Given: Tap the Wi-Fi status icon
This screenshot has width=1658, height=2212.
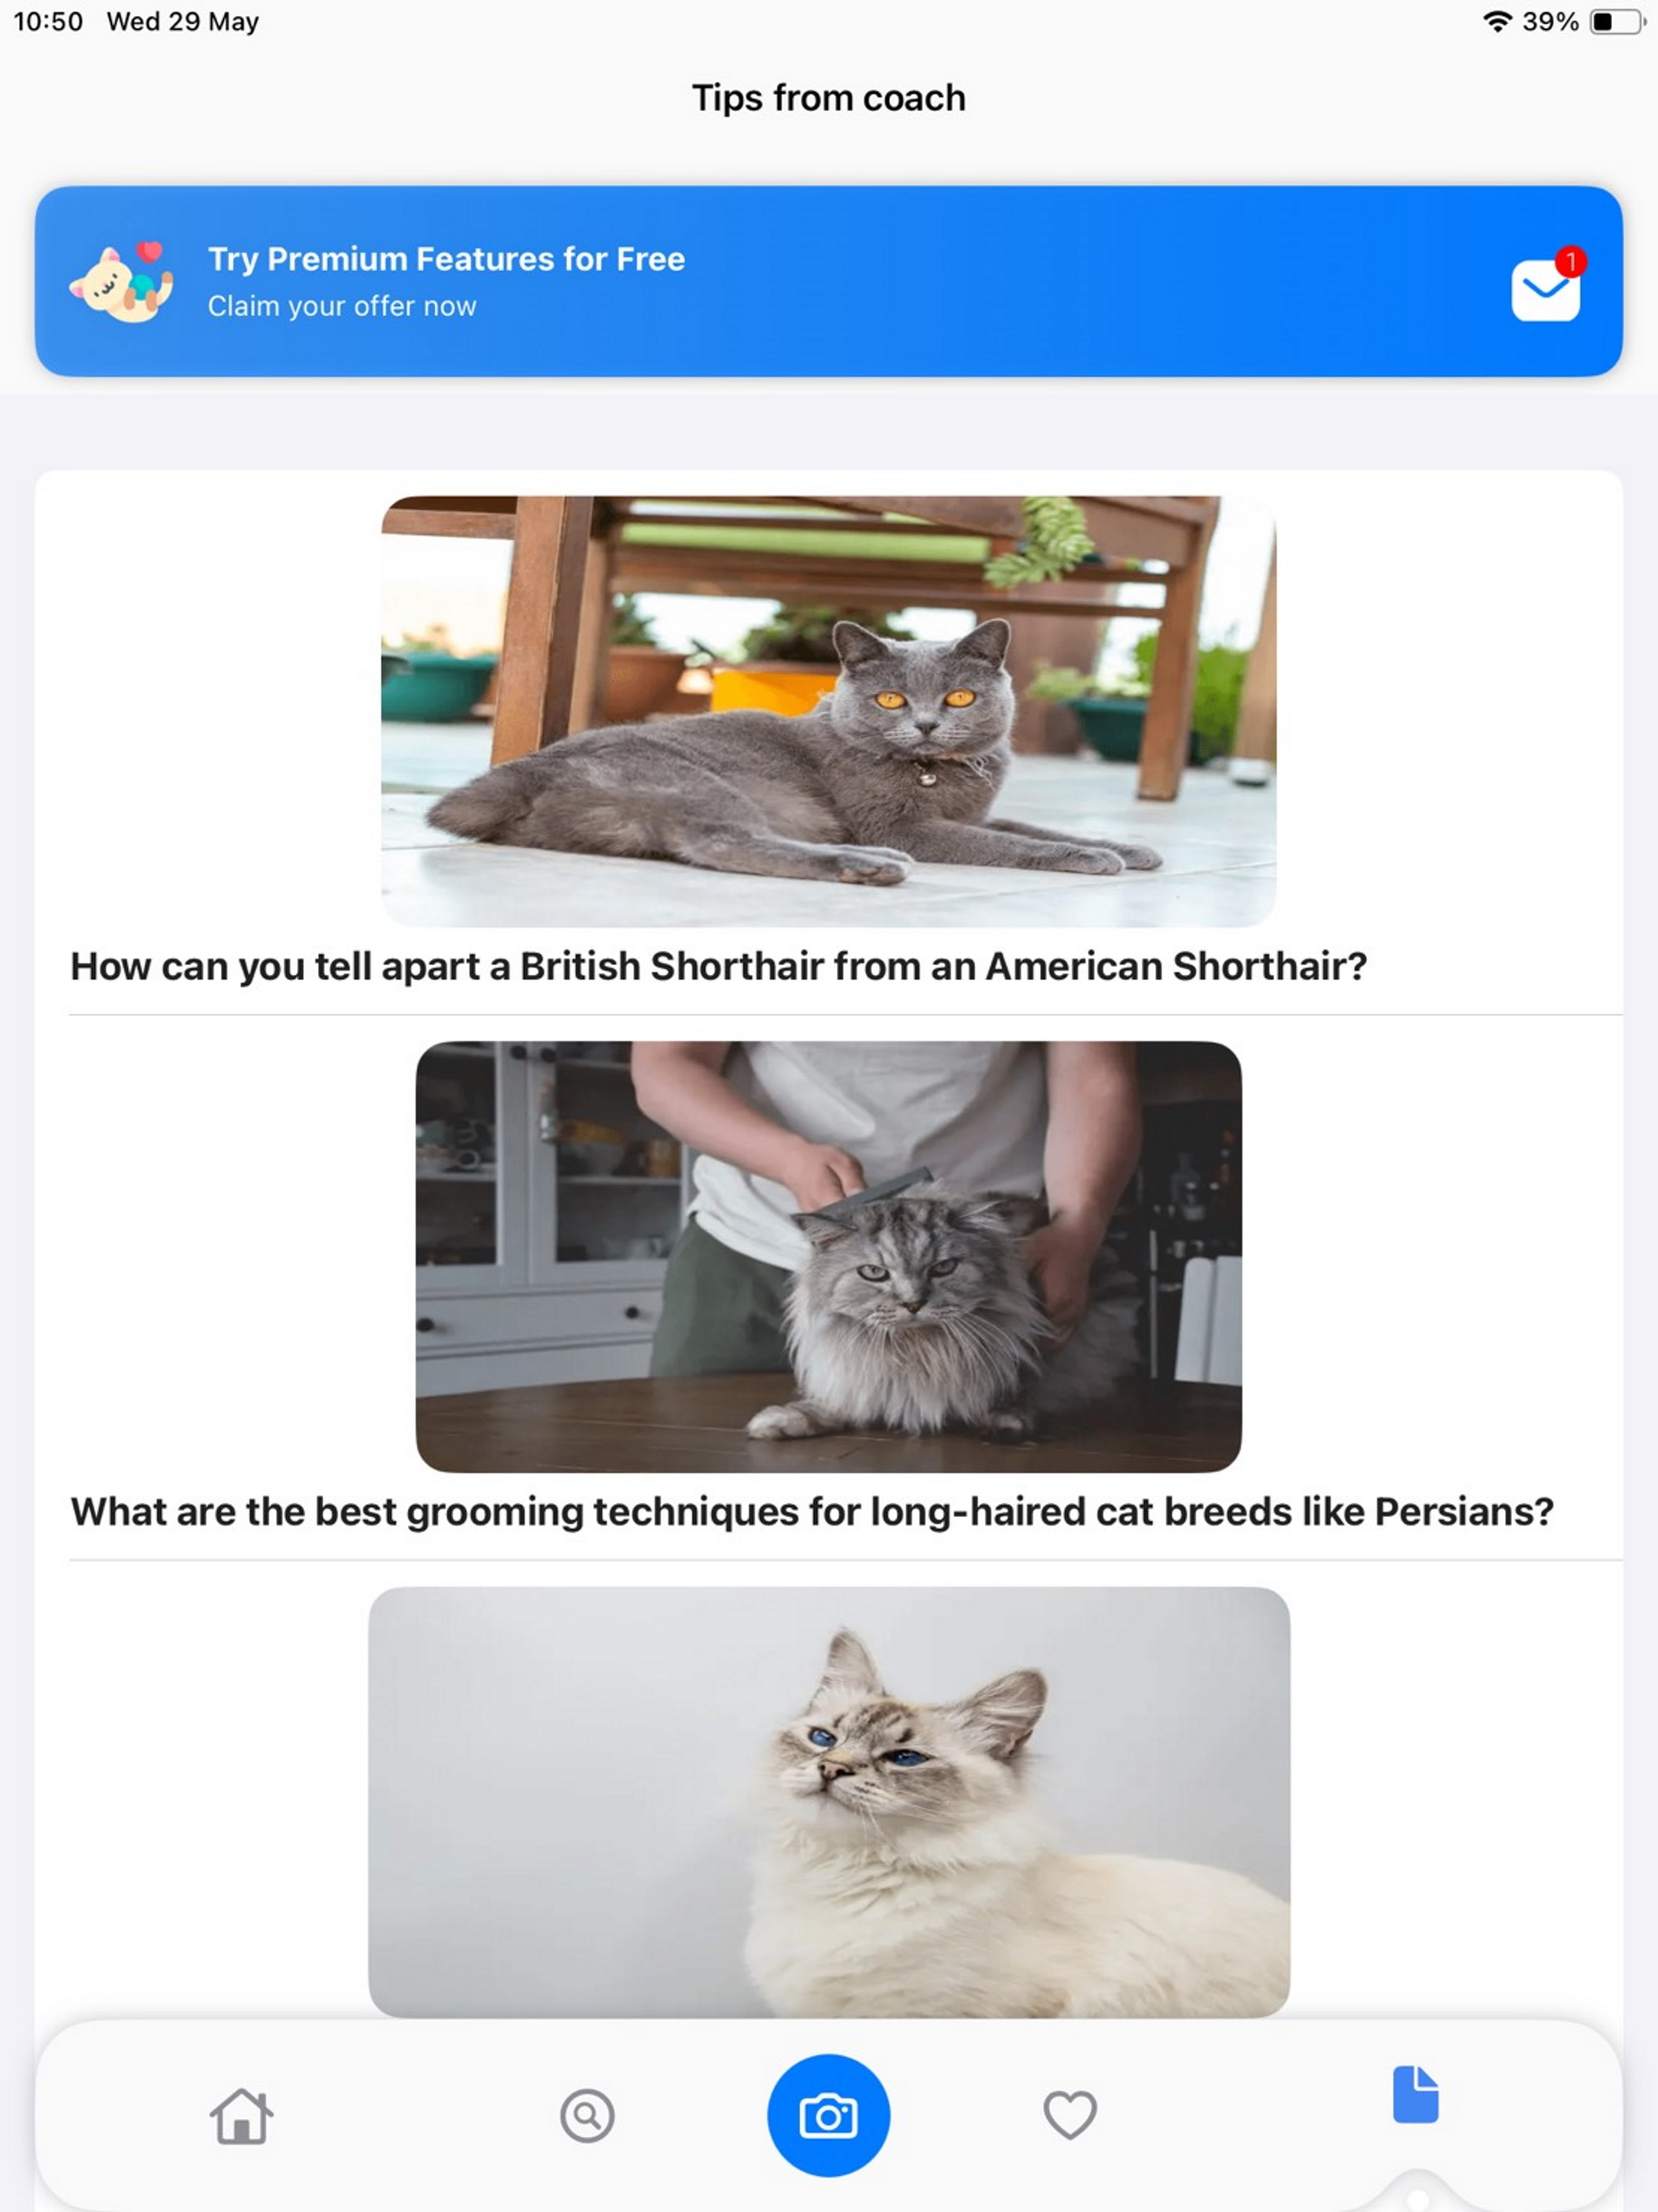Looking at the screenshot, I should [x=1496, y=22].
